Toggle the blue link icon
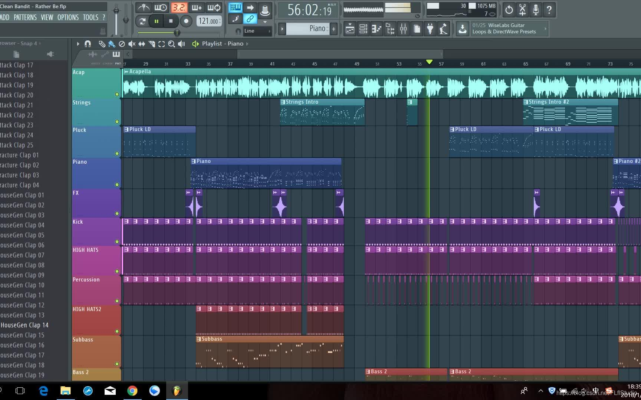The height and width of the screenshot is (400, 641). click(250, 19)
